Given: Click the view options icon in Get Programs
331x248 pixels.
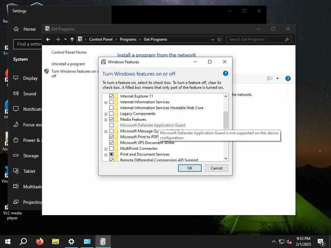Looking at the screenshot, I should (x=270, y=78).
